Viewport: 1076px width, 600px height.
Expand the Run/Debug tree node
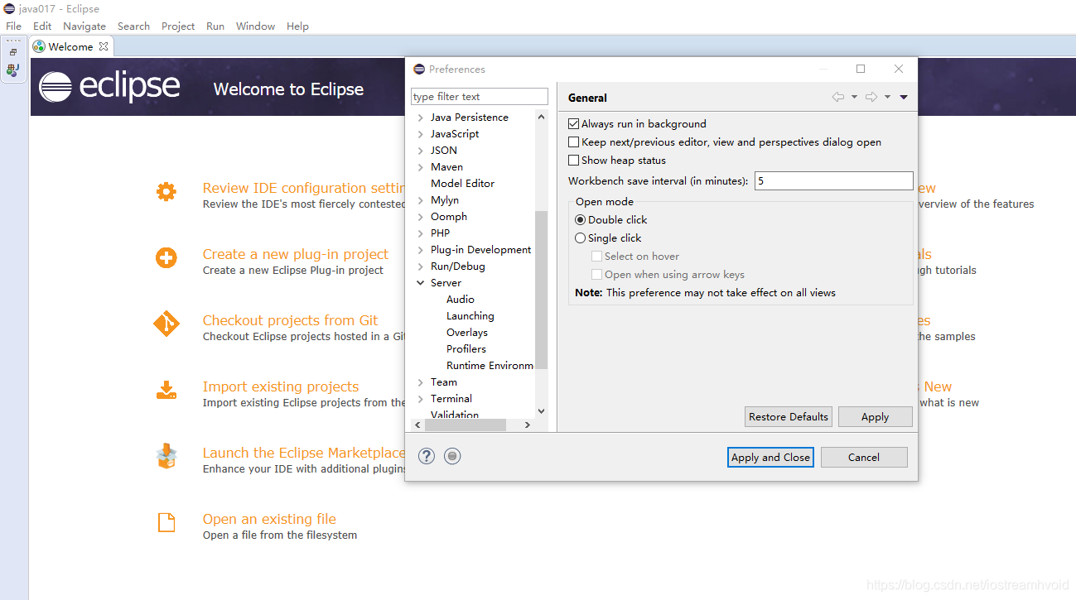pos(421,266)
